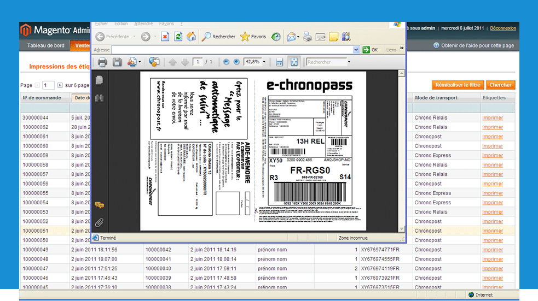
Task: Click the PDF scrollbar down arrow
Action: coord(401,229)
